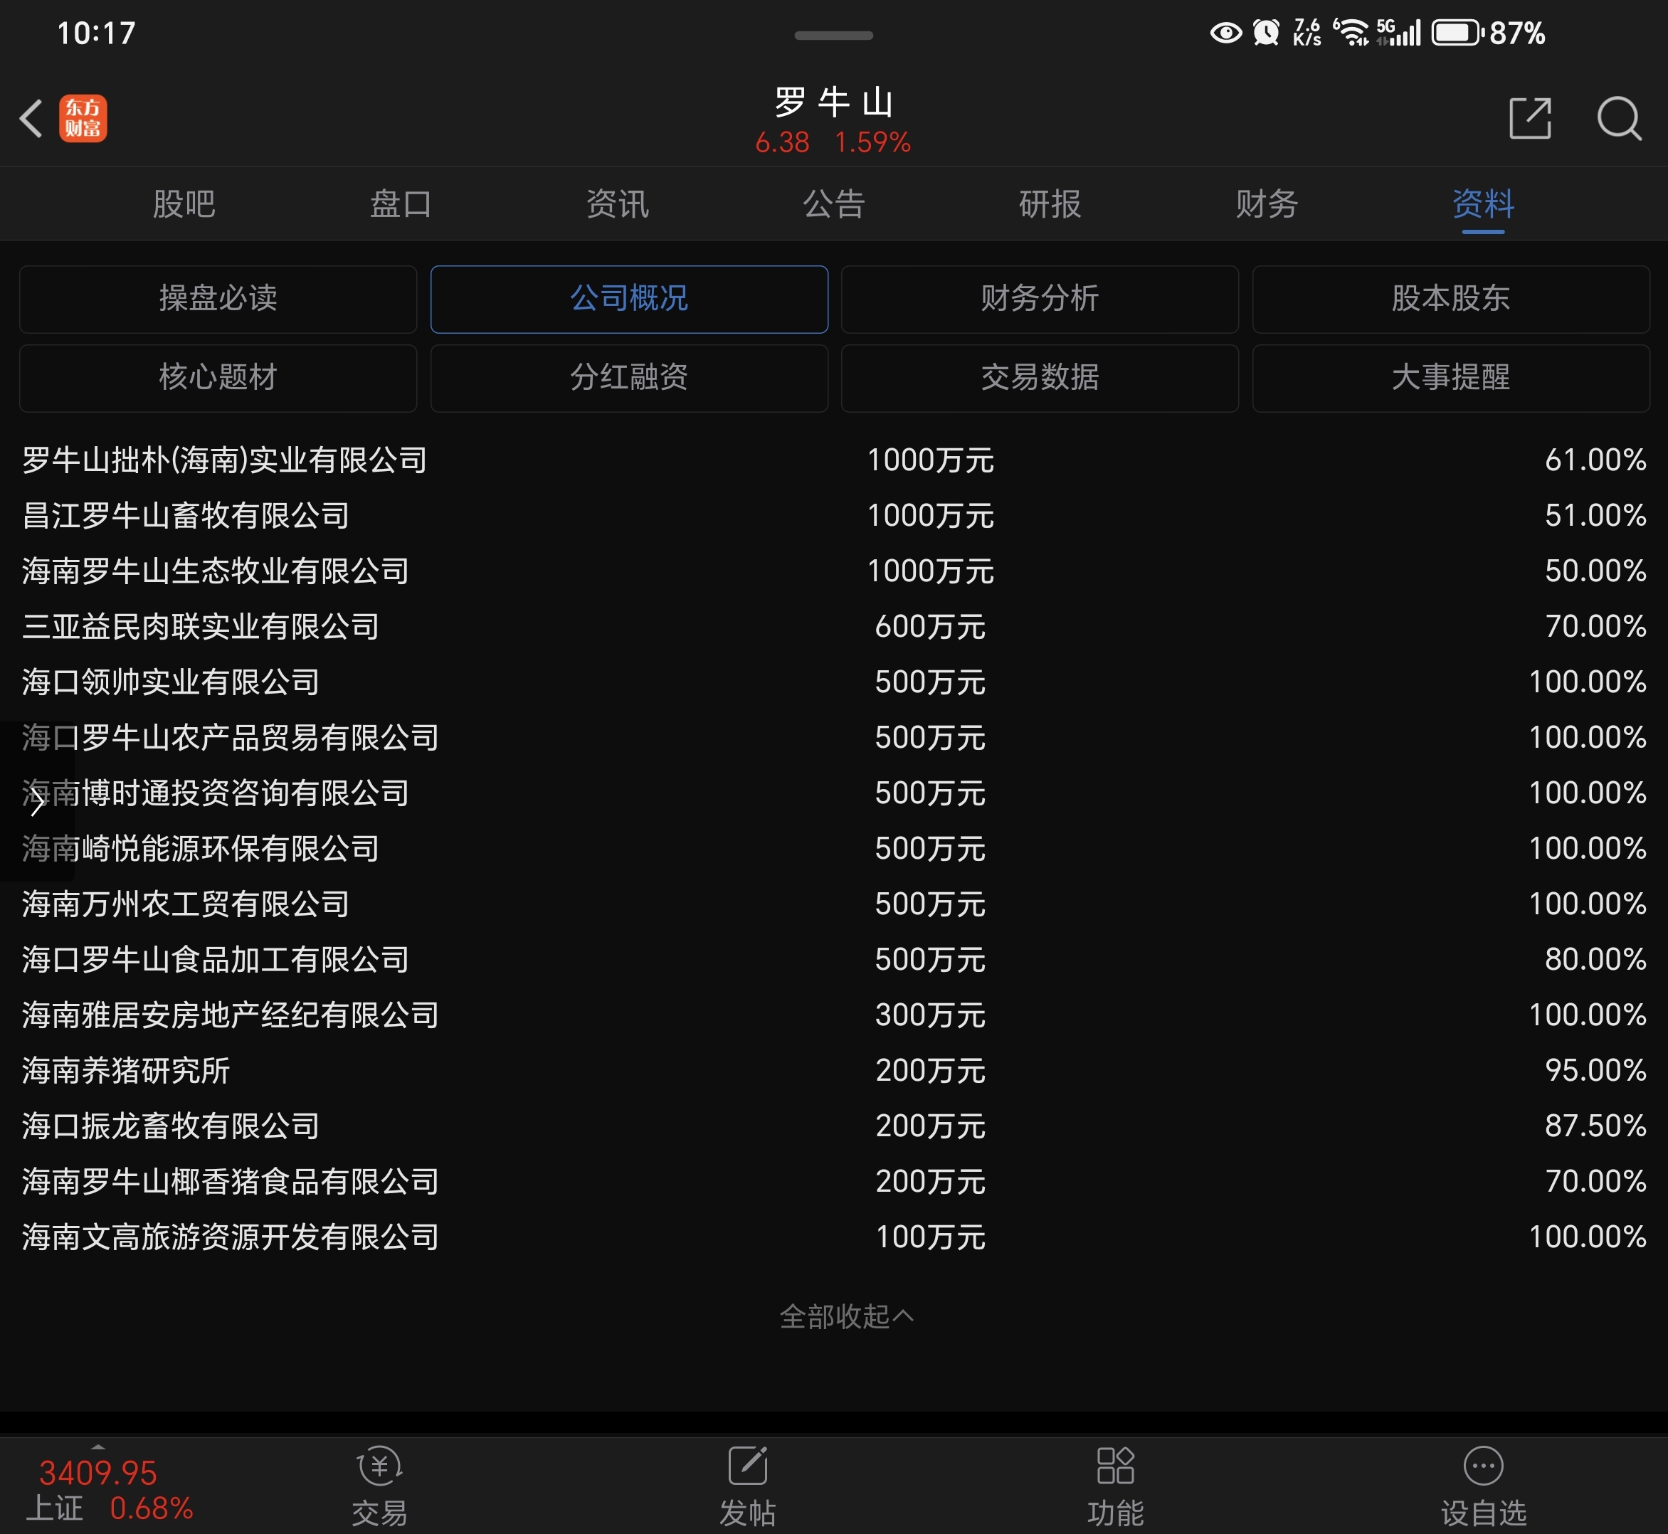Select row 罗牛山拙朴(海南)实业有限公司
Image resolution: width=1668 pixels, height=1534 pixels.
click(x=833, y=460)
